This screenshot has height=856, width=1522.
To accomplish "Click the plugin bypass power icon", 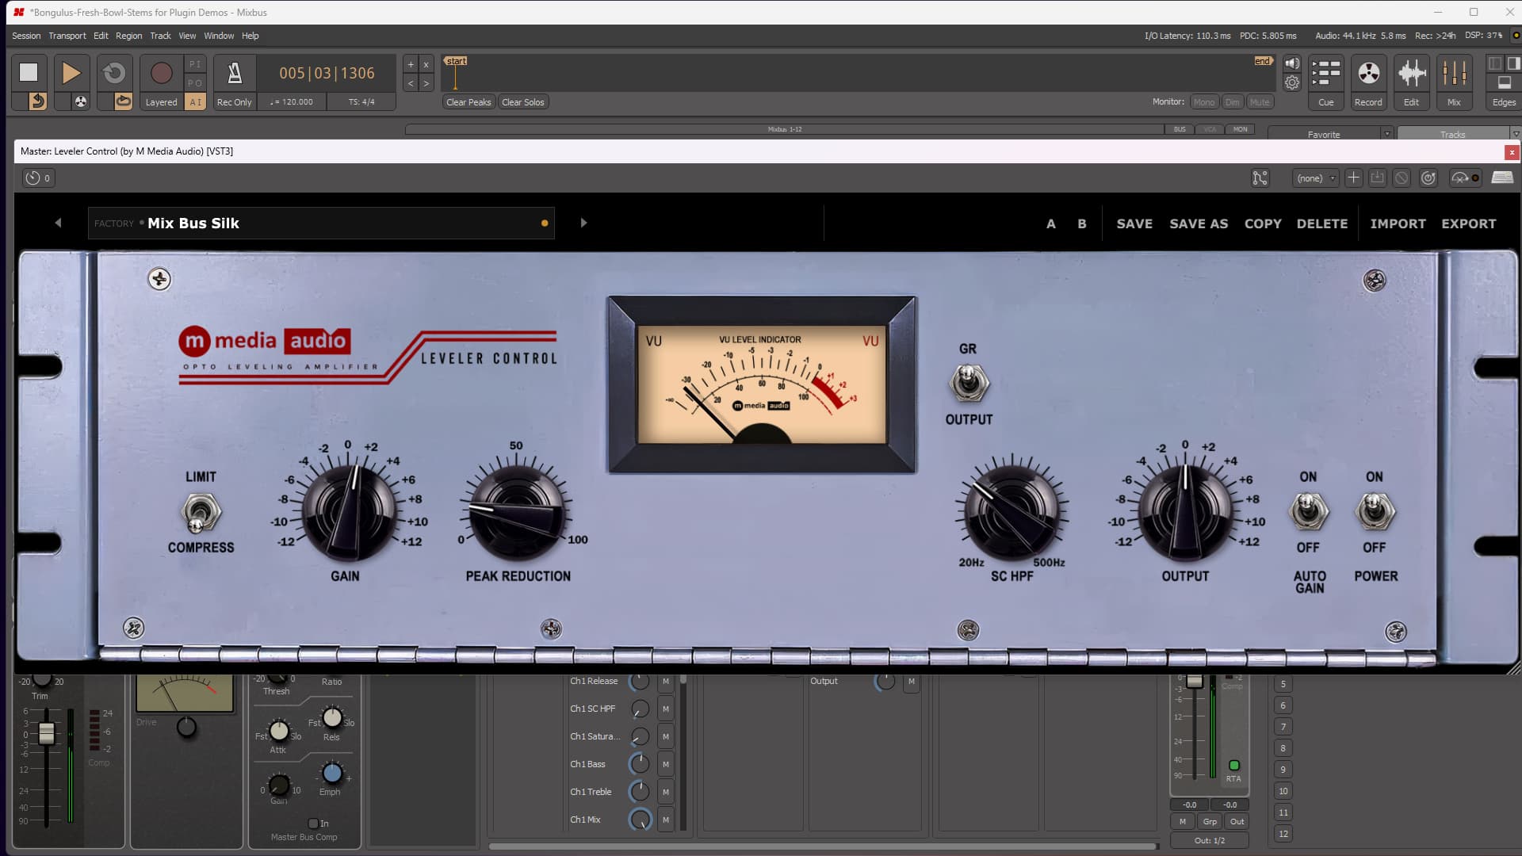I will coord(1428,178).
